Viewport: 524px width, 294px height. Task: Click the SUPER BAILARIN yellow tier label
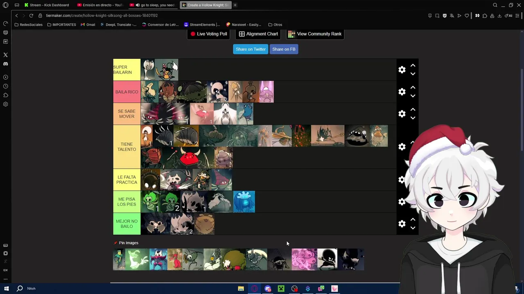click(x=127, y=70)
